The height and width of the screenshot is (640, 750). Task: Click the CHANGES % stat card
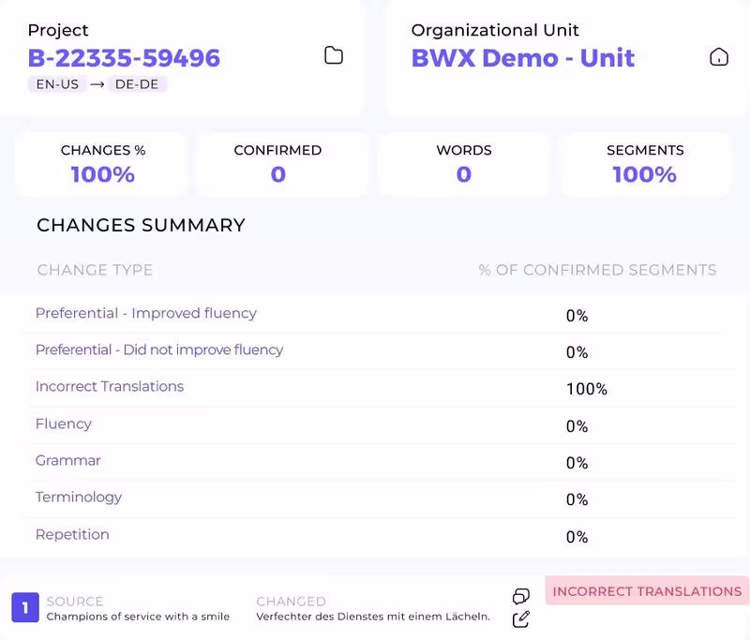tap(102, 165)
